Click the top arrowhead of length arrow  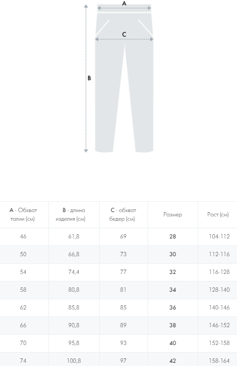click(x=86, y=6)
